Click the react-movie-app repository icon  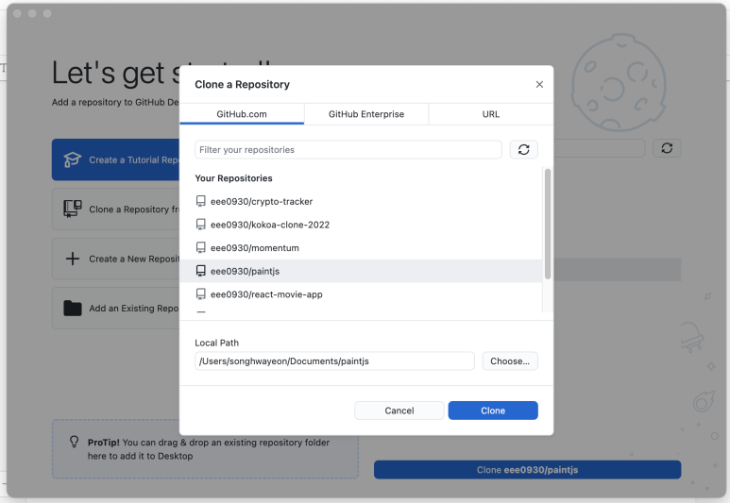[x=200, y=294]
